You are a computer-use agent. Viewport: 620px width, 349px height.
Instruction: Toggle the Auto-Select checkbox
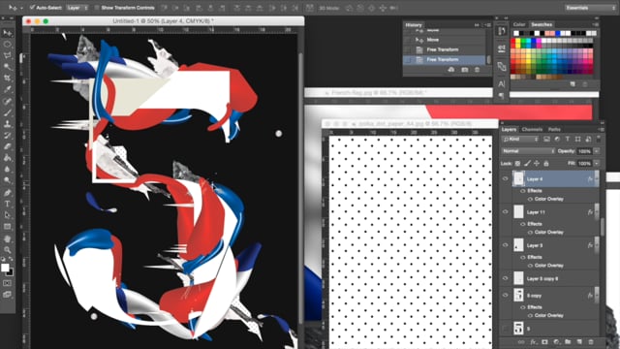pos(32,8)
